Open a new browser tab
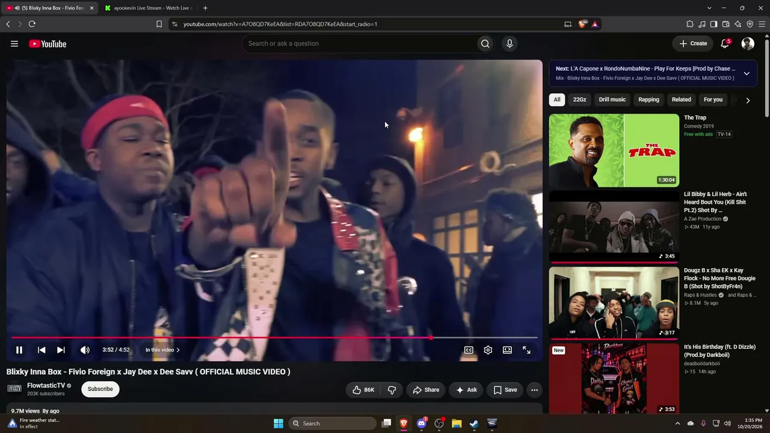Screen dimensions: 770x433 (x=205, y=8)
